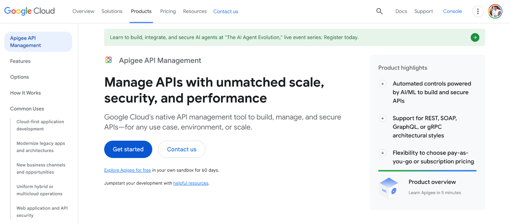Open the Console link
Viewport: 510px width, 223px height.
point(452,11)
